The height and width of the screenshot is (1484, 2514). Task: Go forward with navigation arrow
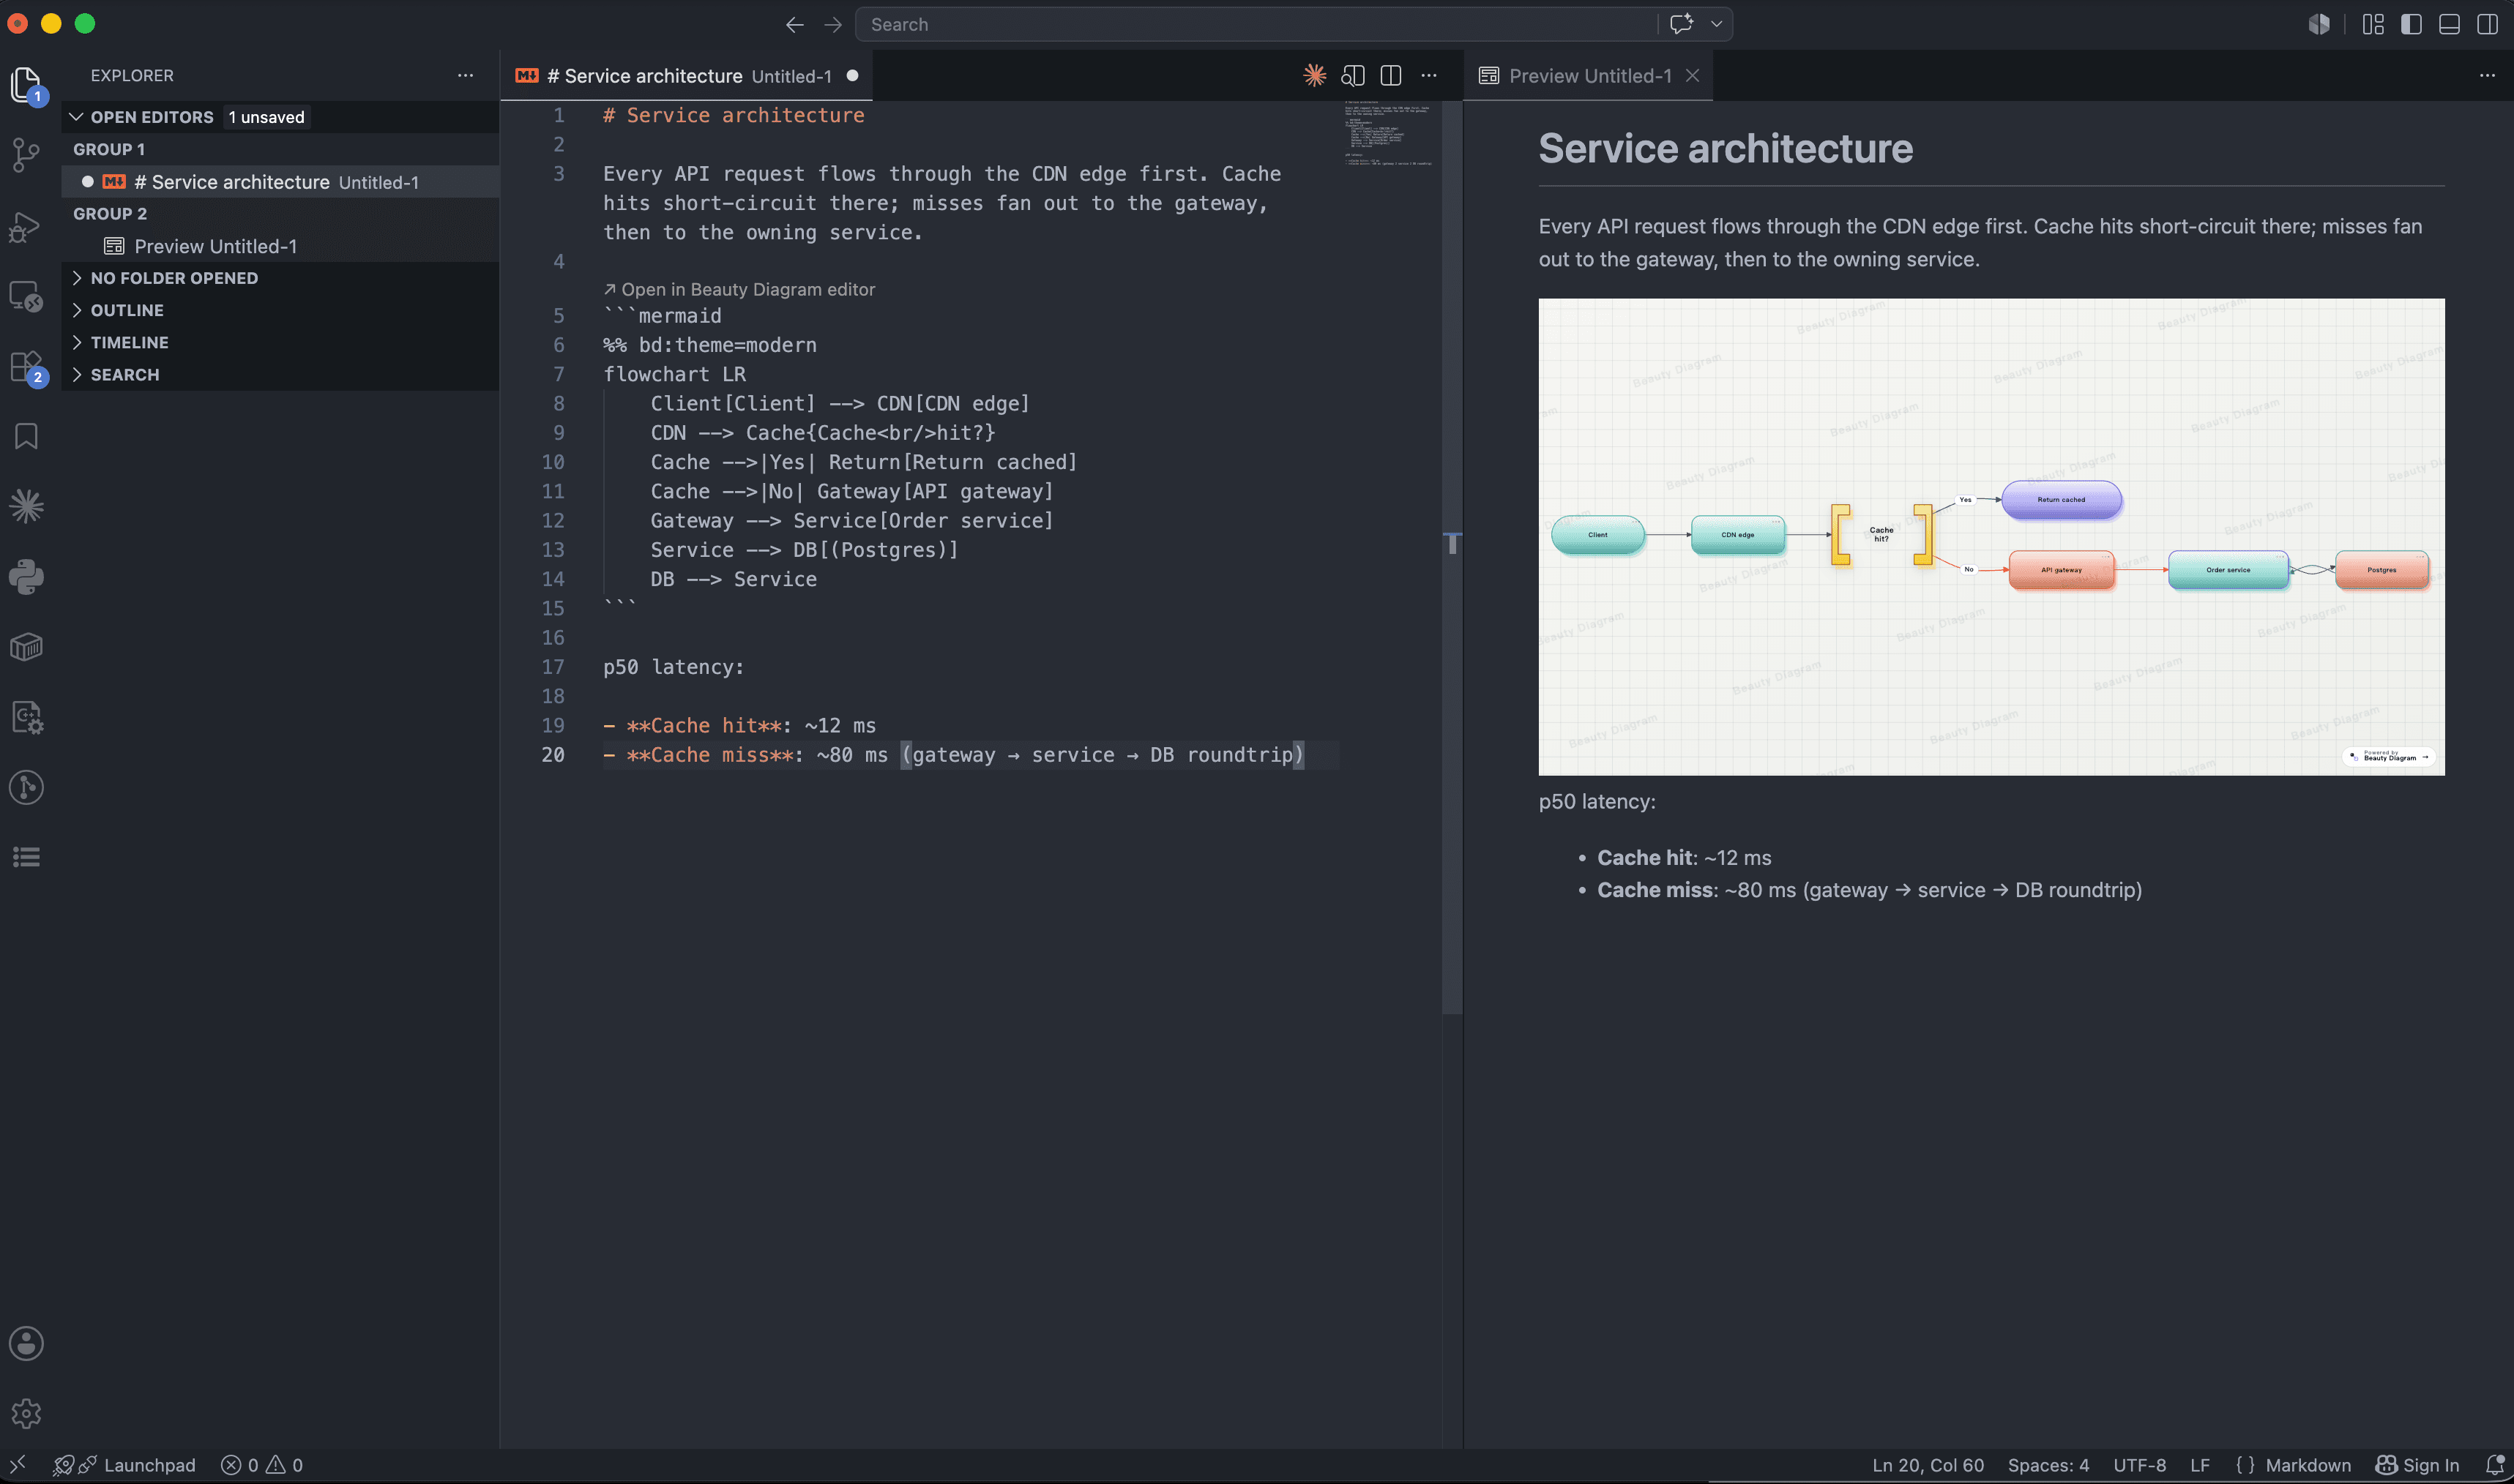pyautogui.click(x=832, y=24)
